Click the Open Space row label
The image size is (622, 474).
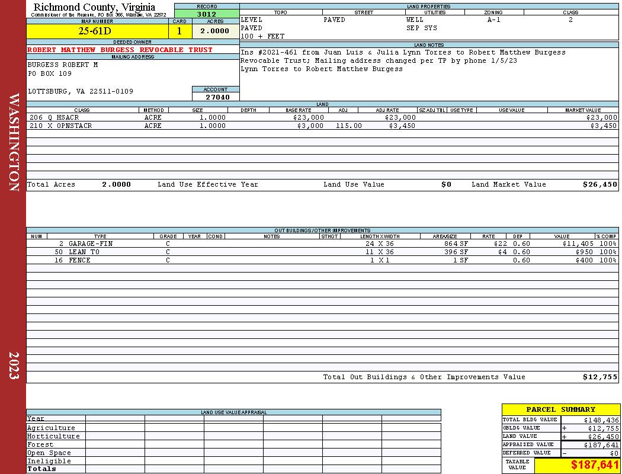(x=49, y=453)
